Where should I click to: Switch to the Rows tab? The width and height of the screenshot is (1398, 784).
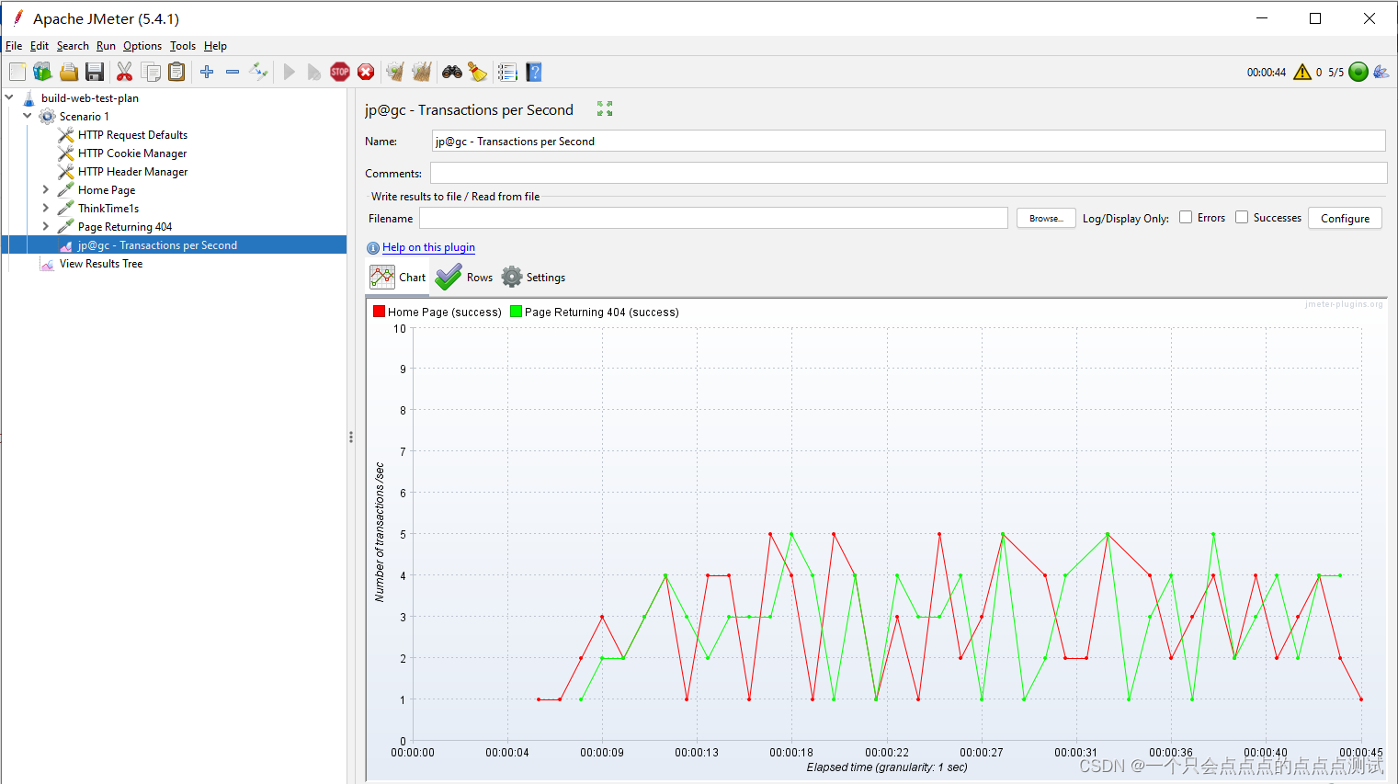coord(464,277)
